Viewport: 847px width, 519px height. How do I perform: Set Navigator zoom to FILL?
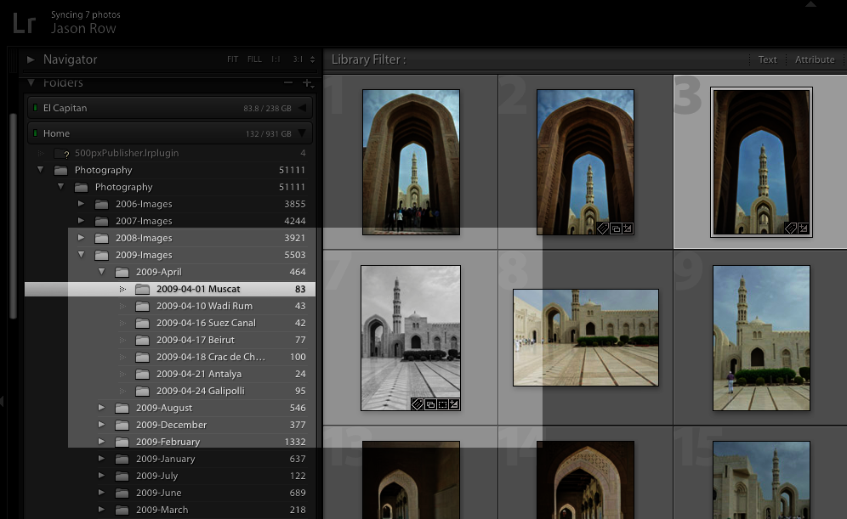(254, 59)
